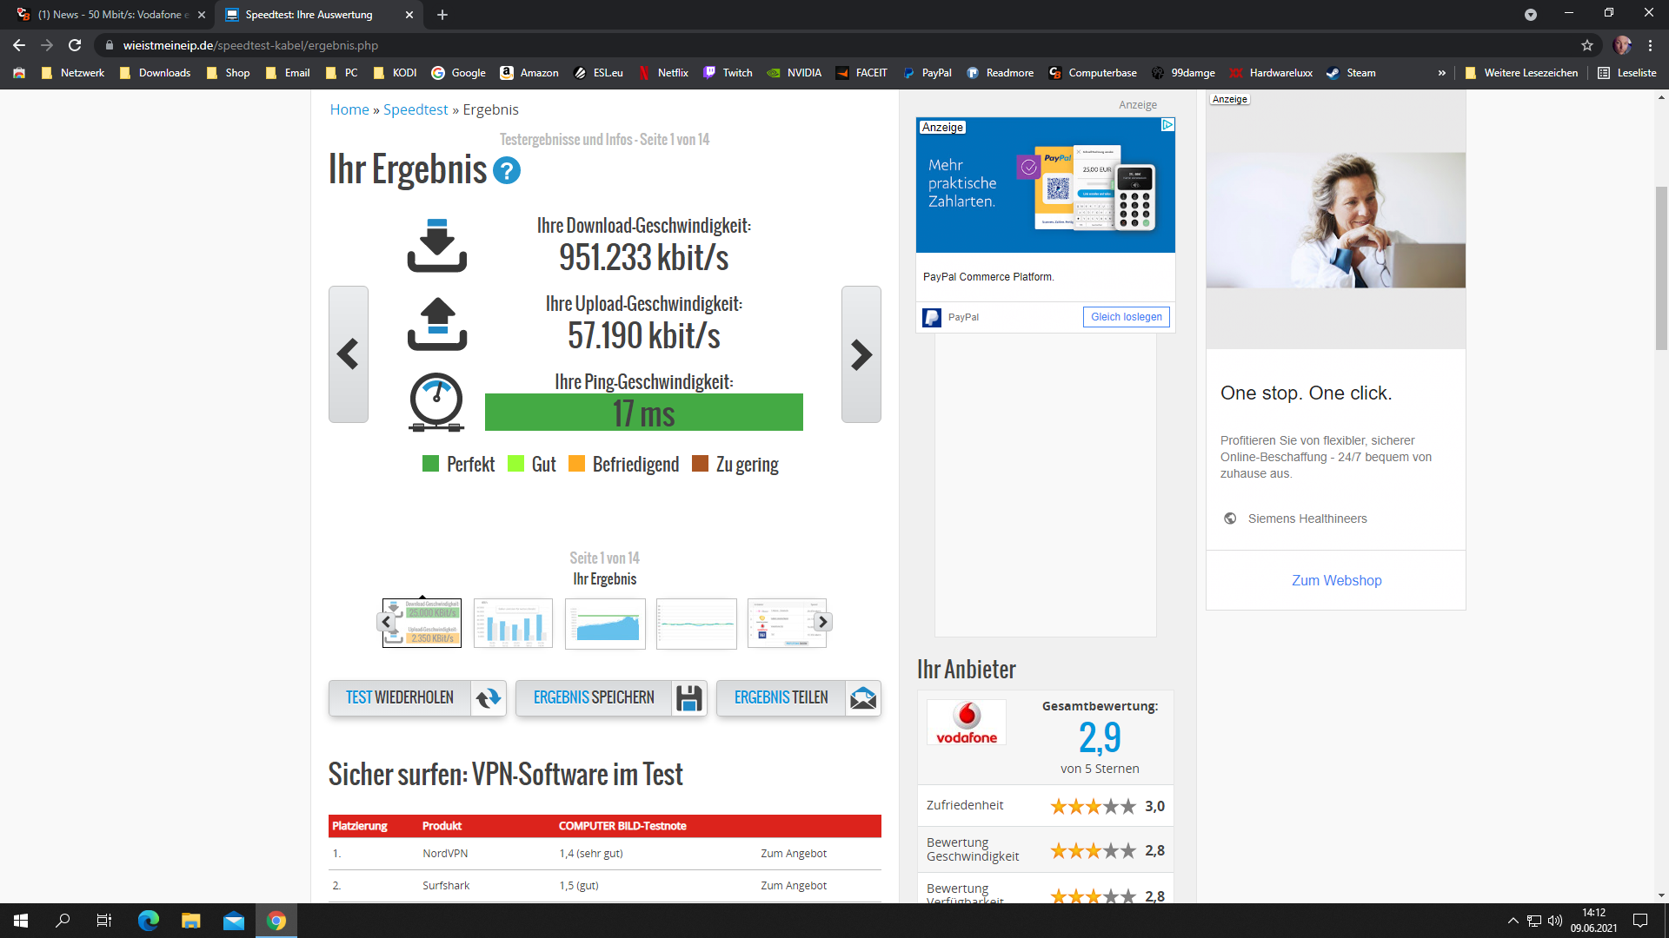Open Microsoft Edge from the taskbar
This screenshot has height=938, width=1669.
tap(149, 921)
